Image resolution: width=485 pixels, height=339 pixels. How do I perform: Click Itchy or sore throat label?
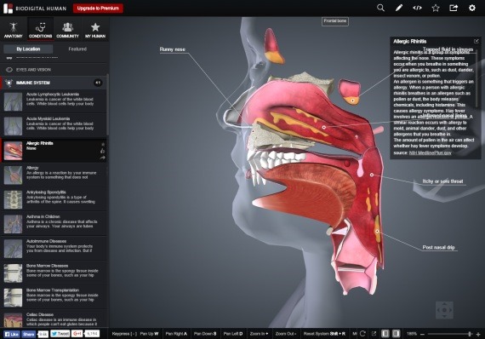pyautogui.click(x=442, y=181)
